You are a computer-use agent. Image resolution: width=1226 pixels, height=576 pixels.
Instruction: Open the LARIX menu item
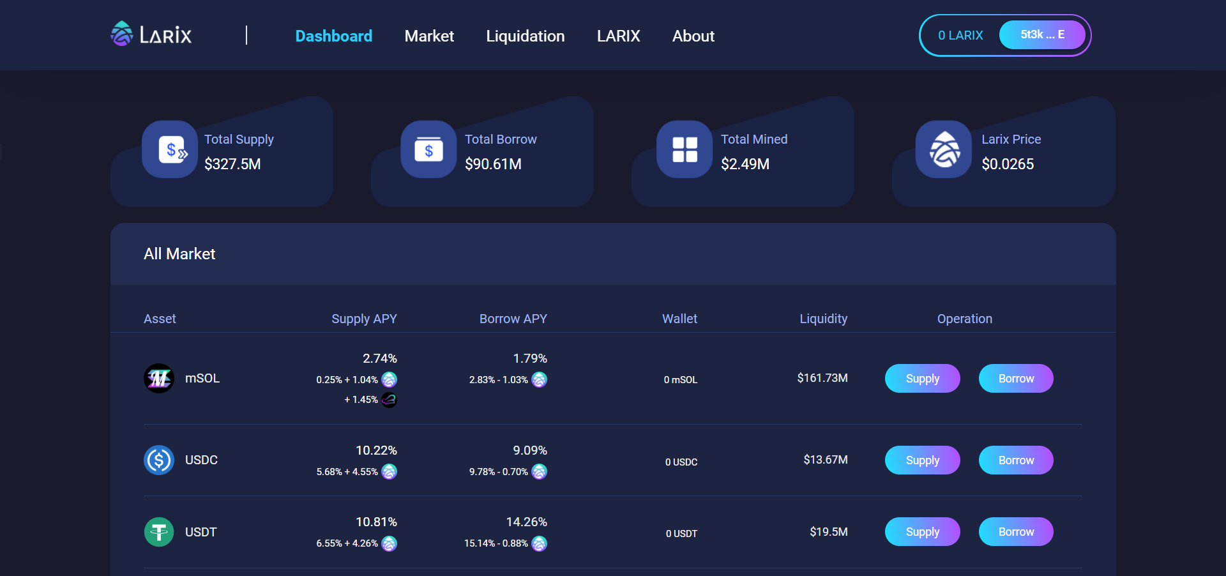pos(618,36)
